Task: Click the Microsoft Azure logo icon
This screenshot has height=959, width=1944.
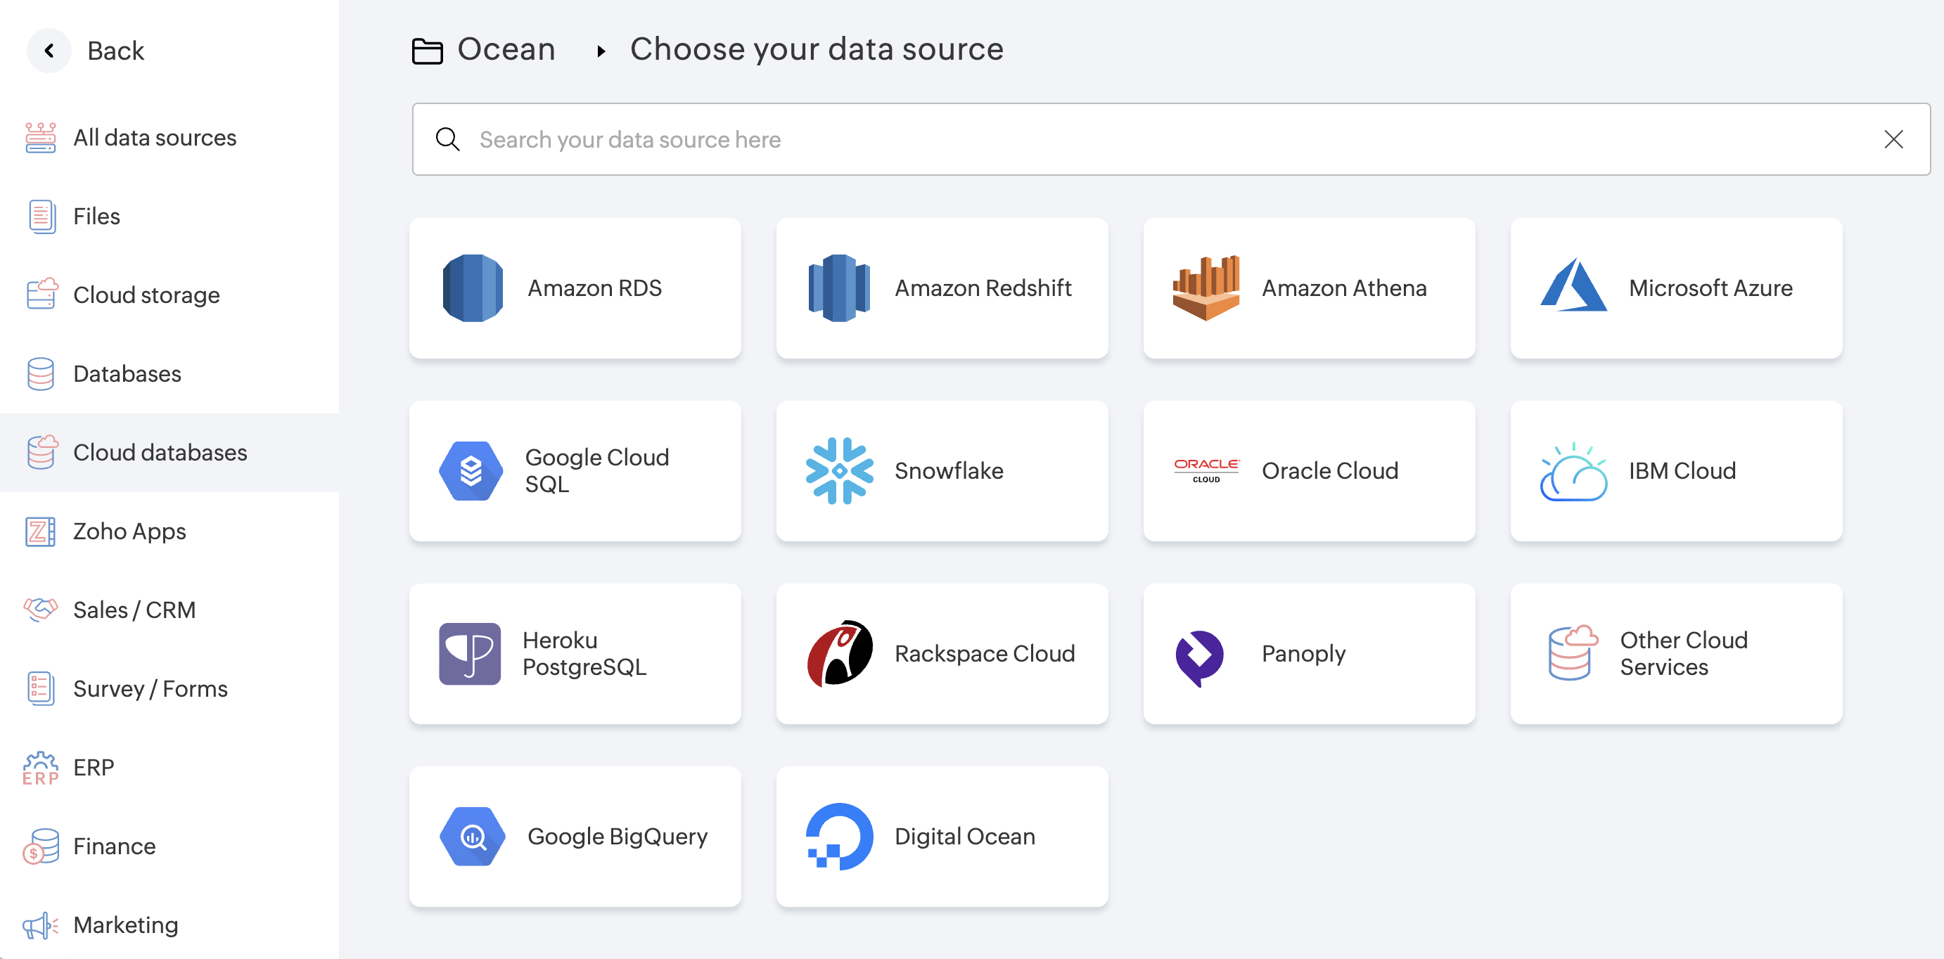Action: coord(1573,287)
